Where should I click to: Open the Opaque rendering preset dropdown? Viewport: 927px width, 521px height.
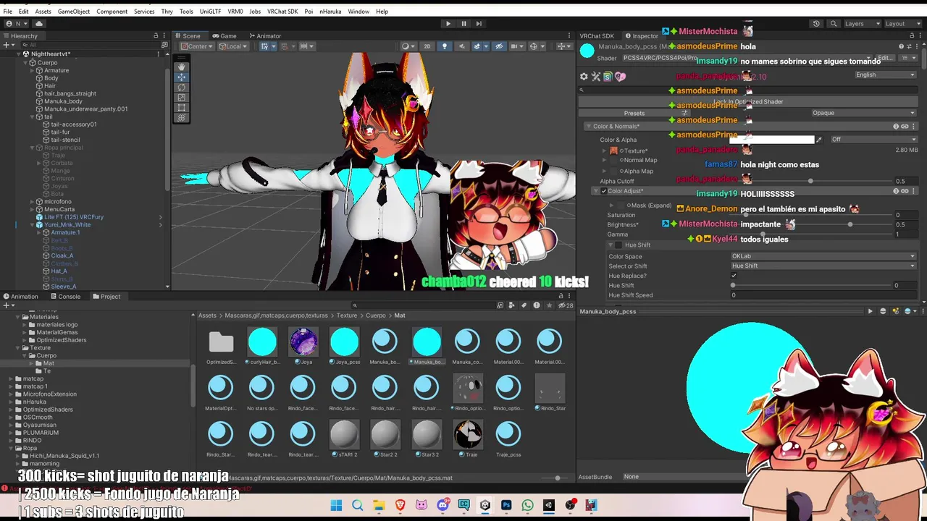point(863,113)
